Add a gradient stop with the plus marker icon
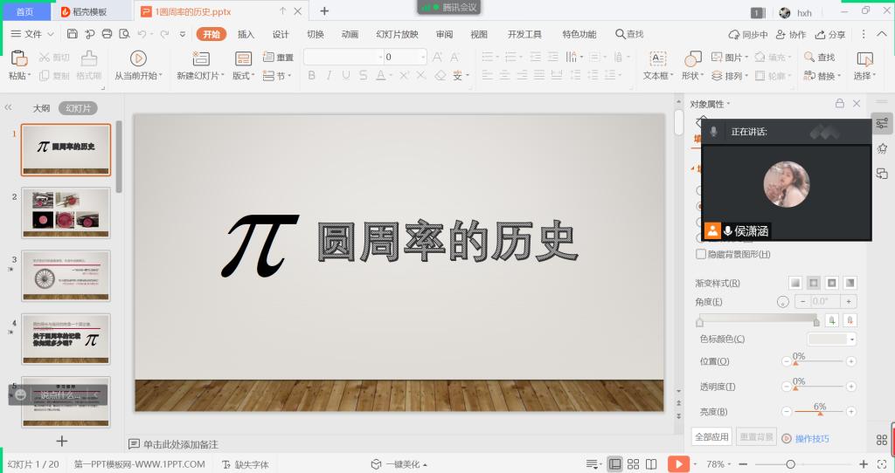Image resolution: width=895 pixels, height=473 pixels. (x=831, y=320)
